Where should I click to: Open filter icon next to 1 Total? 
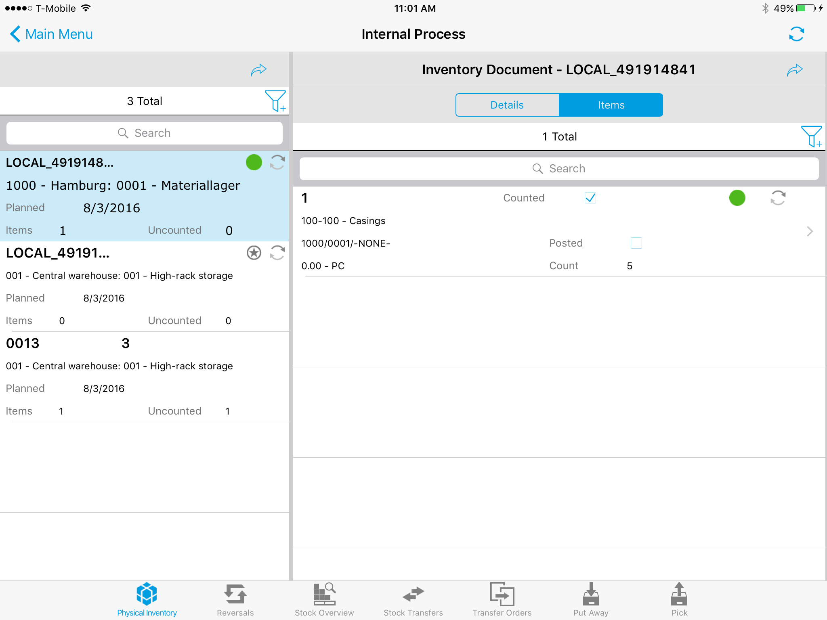(811, 136)
